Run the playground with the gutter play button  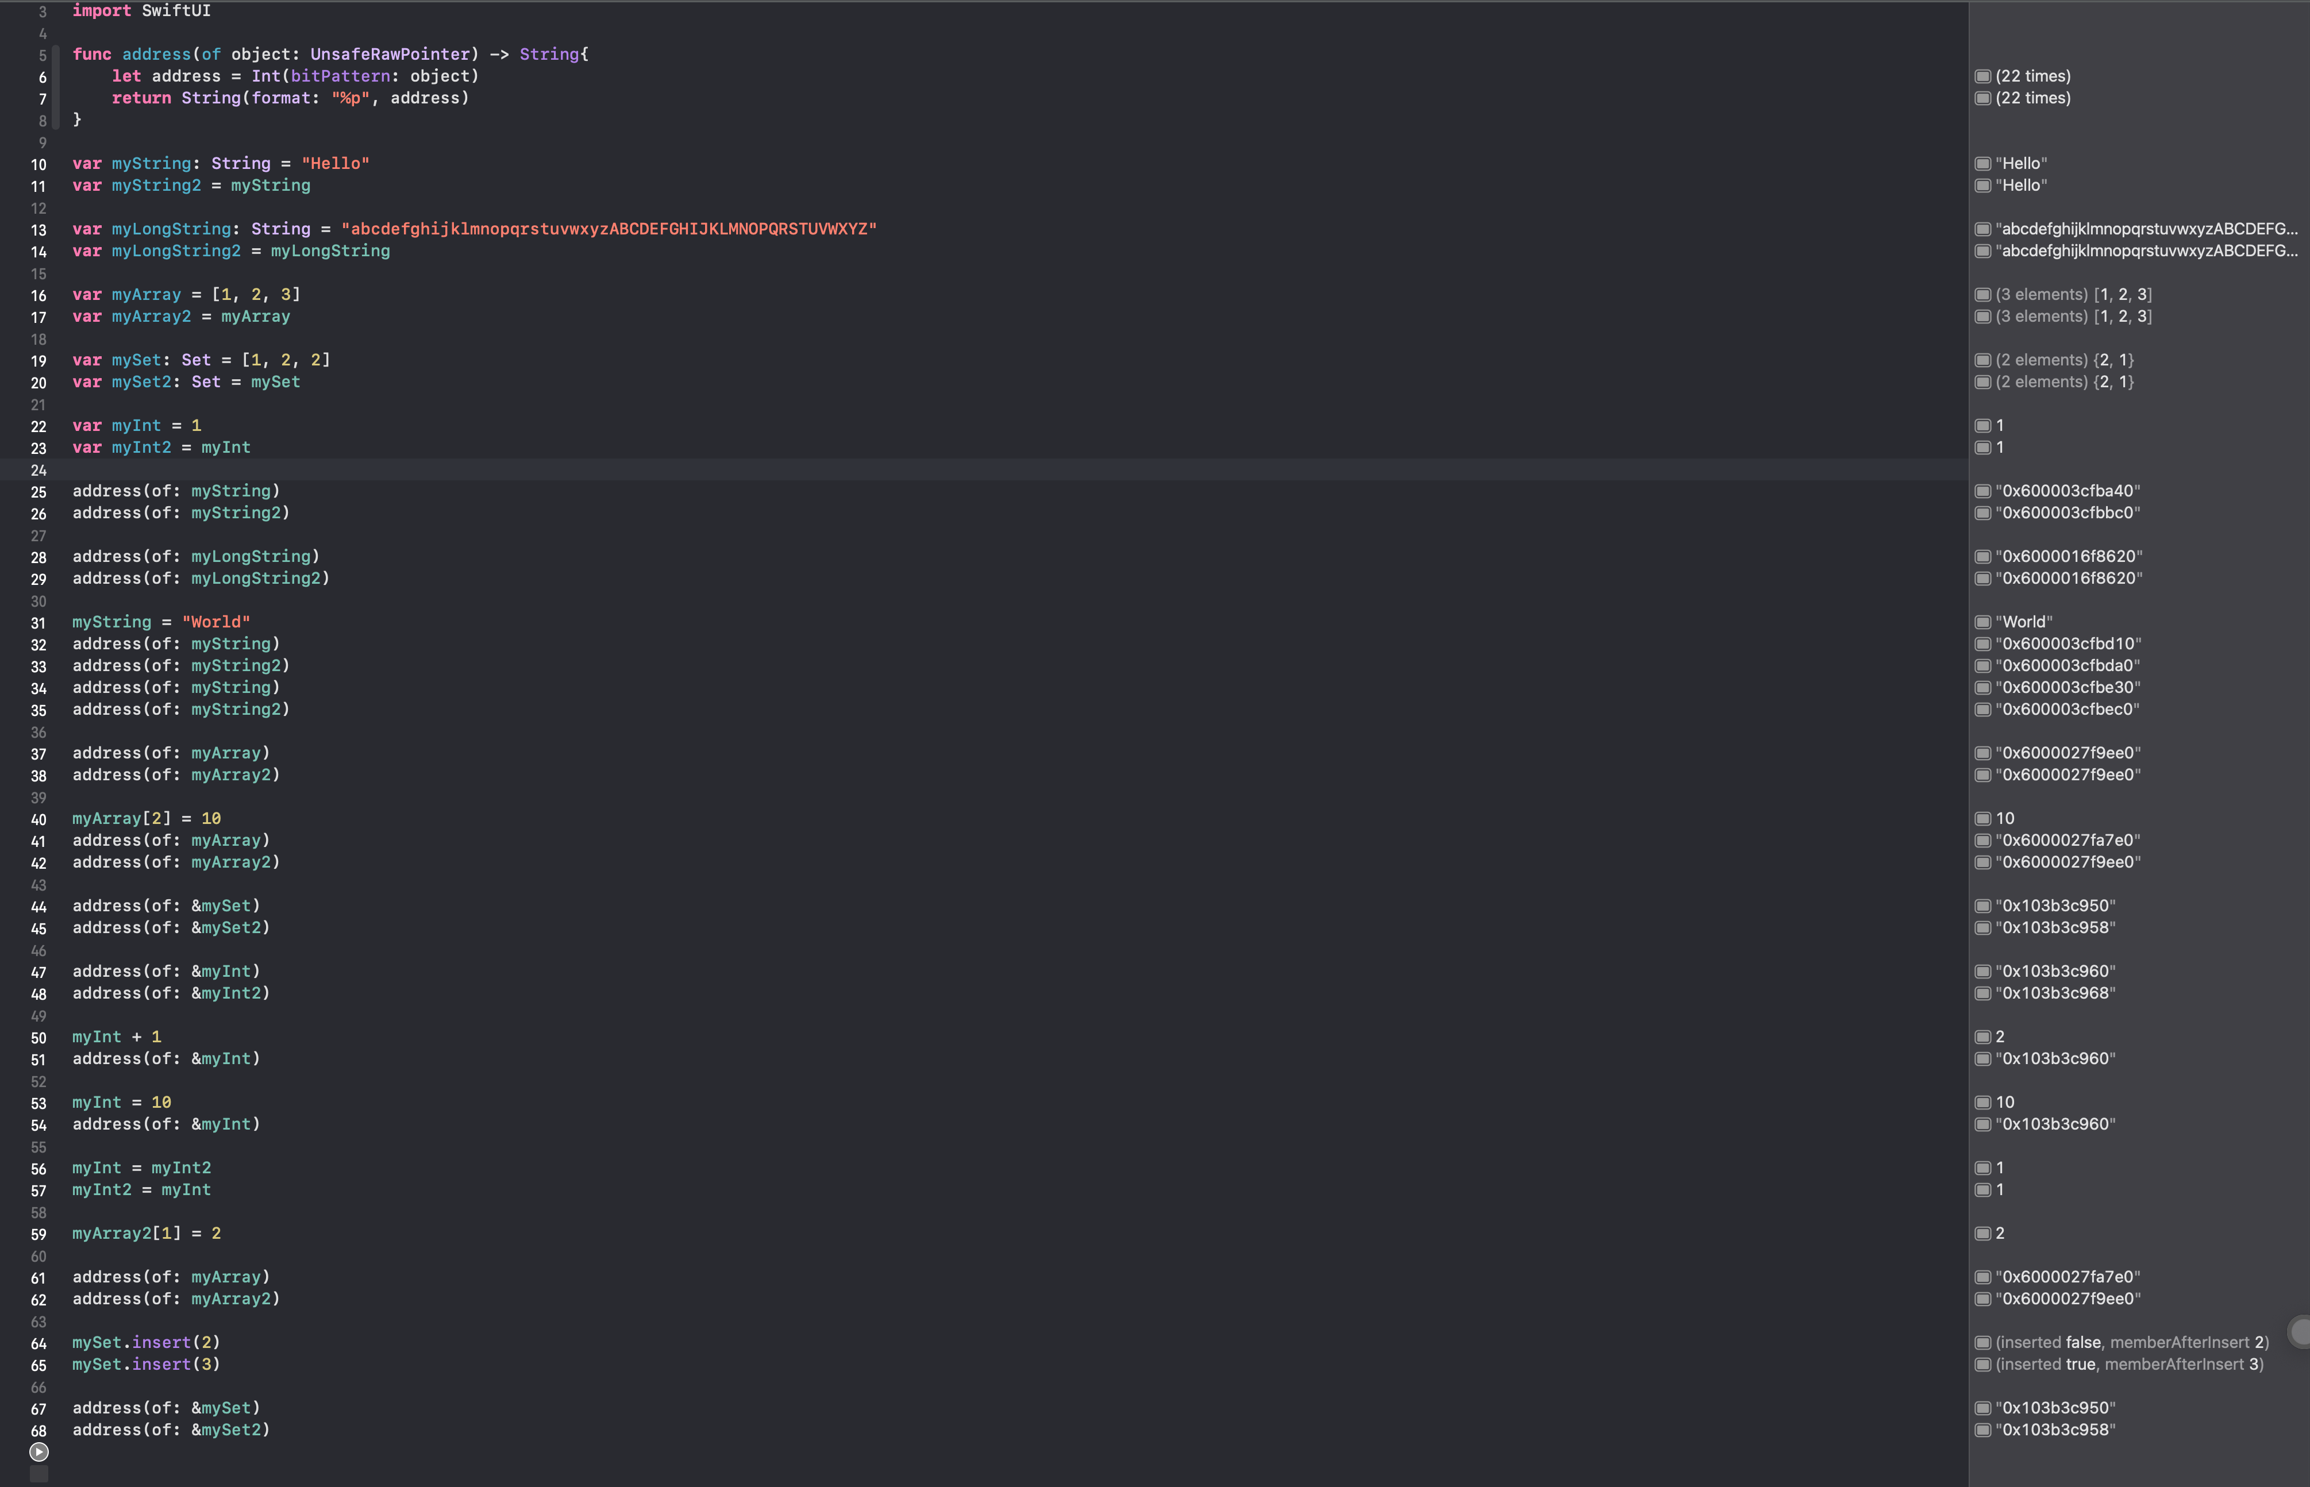38,1451
